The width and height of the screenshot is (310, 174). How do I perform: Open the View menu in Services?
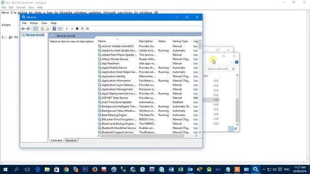44,23
